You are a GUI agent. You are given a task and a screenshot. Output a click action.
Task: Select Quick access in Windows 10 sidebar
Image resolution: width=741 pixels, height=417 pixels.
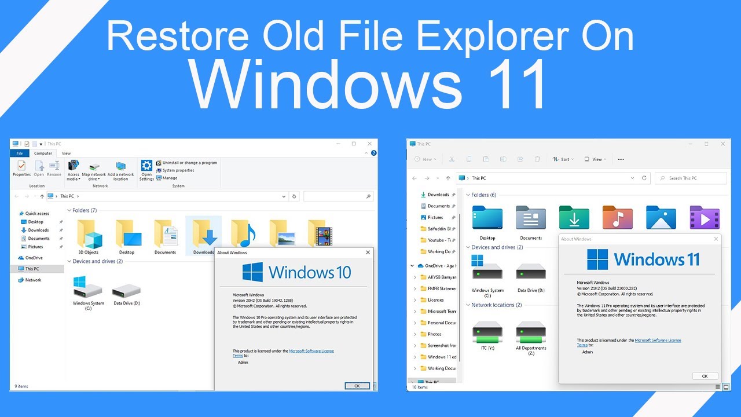[x=34, y=214]
